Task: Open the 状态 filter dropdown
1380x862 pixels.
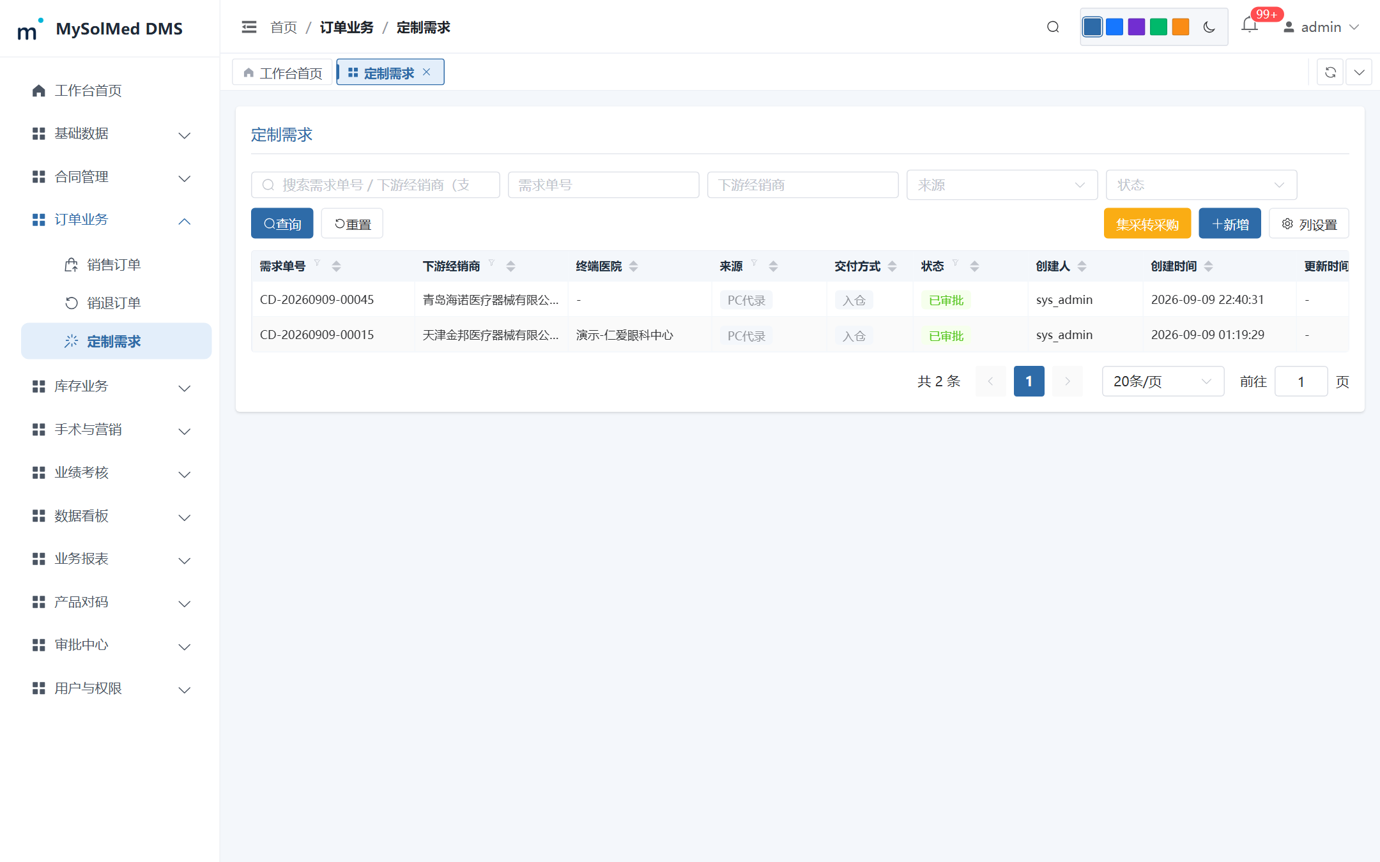Action: tap(1201, 185)
